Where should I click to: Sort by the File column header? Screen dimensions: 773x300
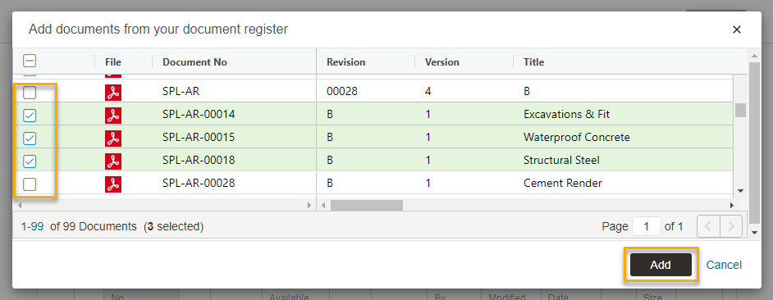[x=113, y=62]
